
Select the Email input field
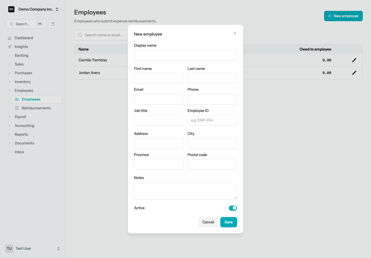click(x=159, y=99)
